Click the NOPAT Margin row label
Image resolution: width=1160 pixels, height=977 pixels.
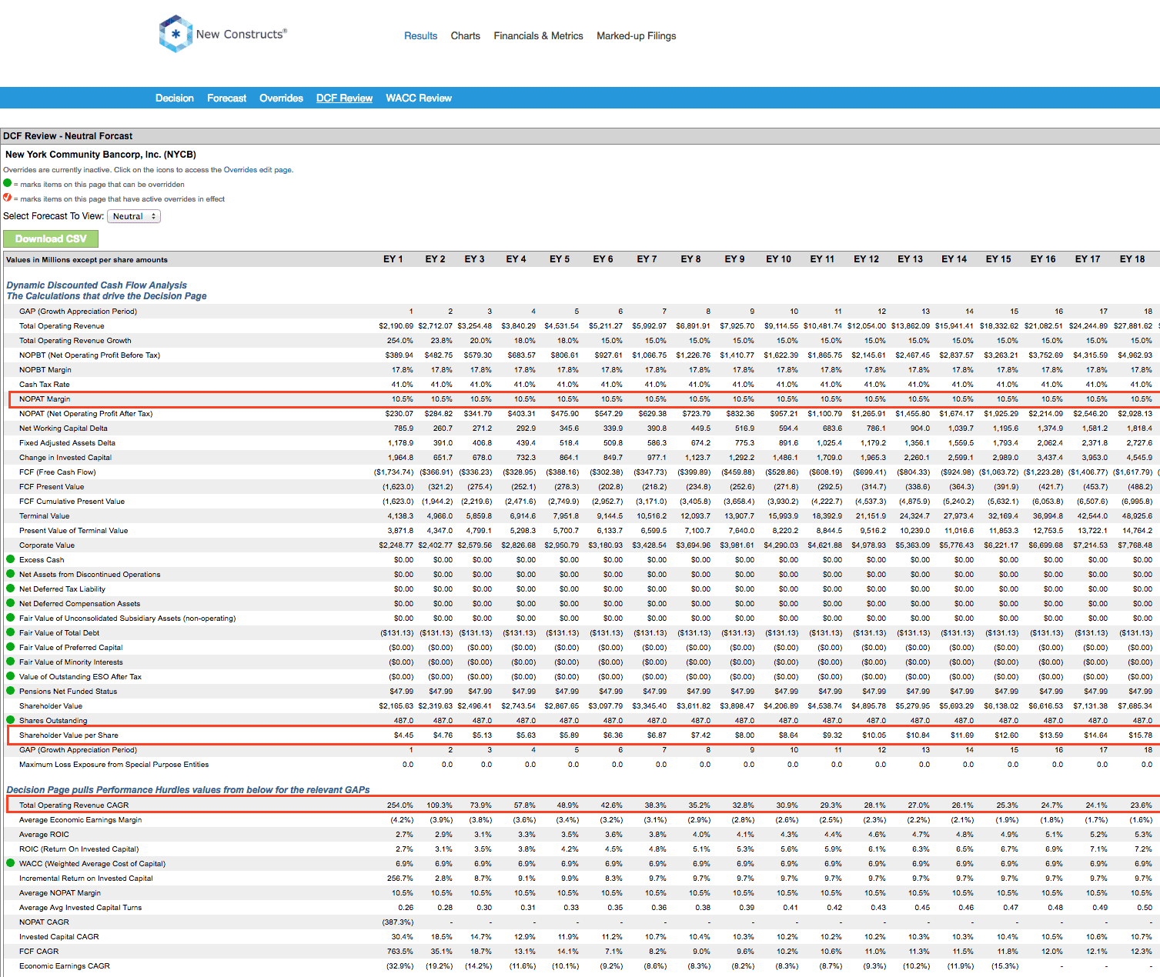45,399
